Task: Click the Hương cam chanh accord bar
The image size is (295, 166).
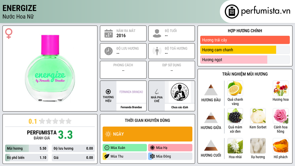Action: pos(245,50)
